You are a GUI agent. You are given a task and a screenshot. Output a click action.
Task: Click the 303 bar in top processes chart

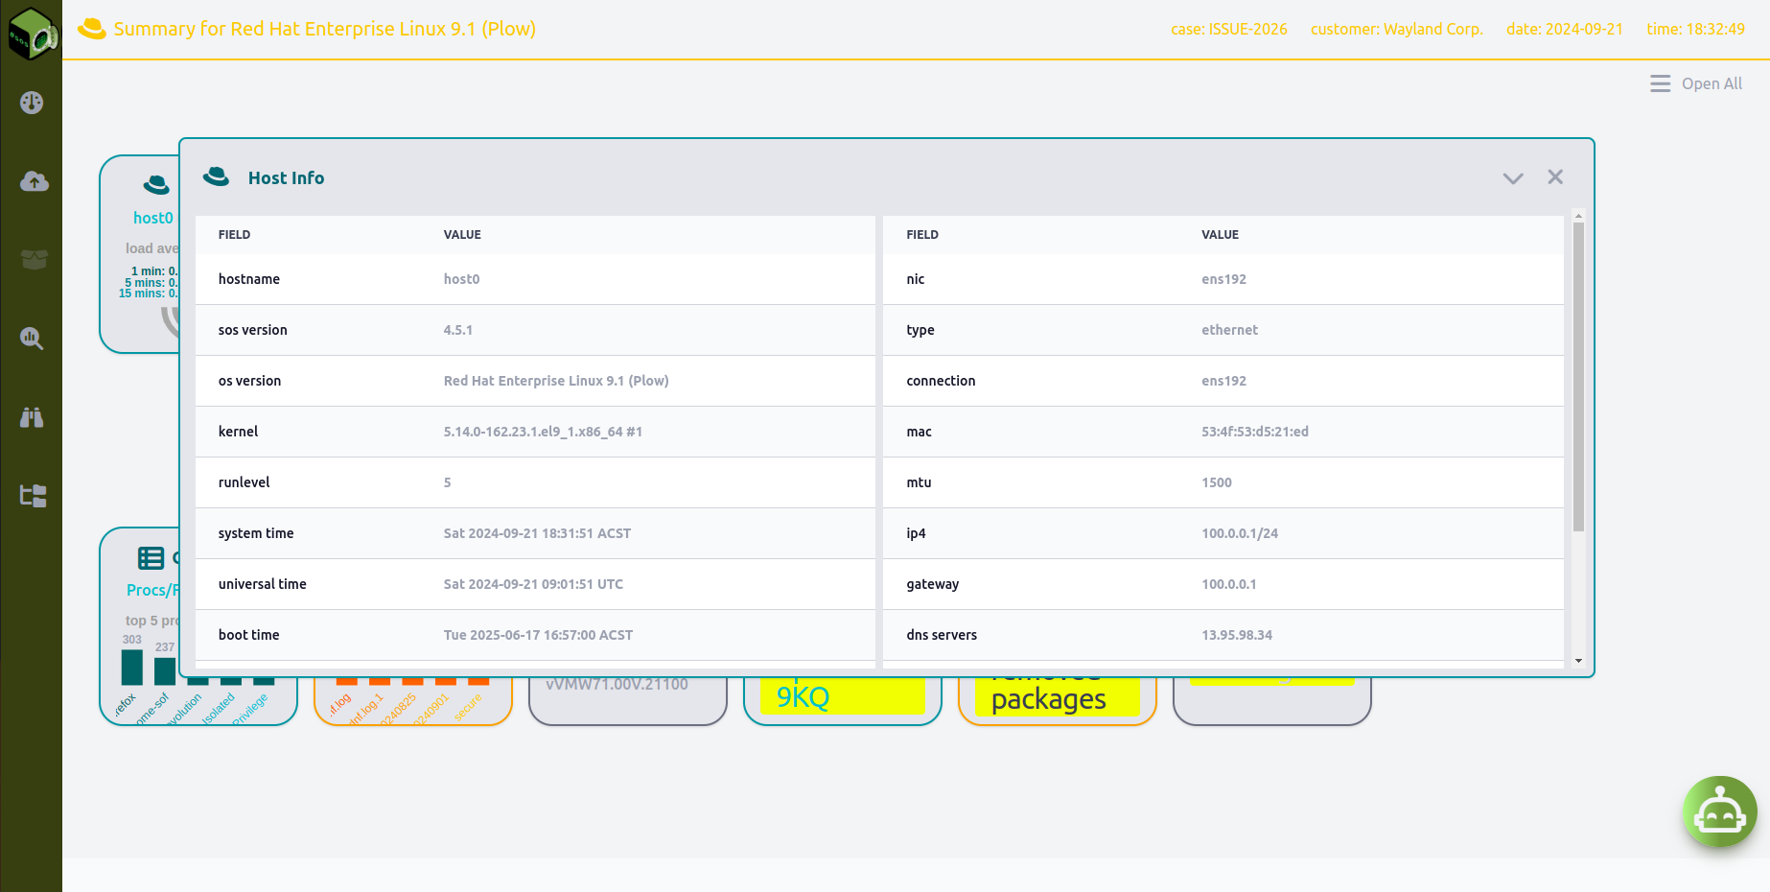point(131,668)
